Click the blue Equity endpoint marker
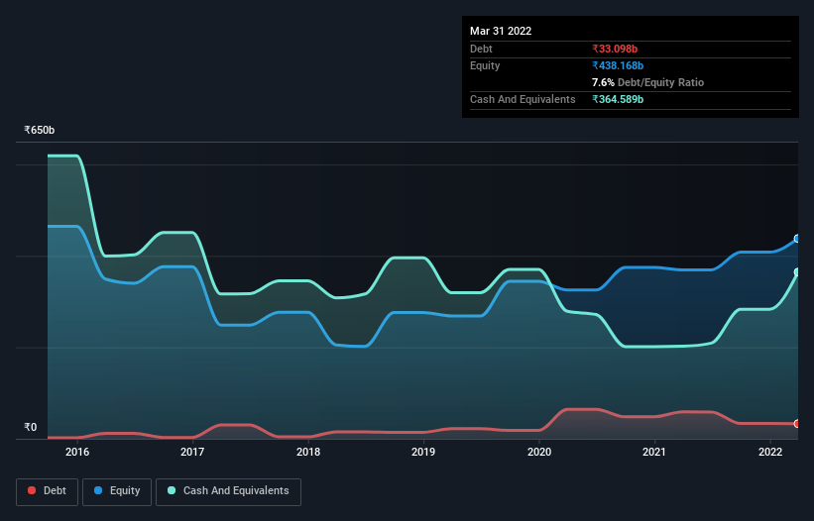This screenshot has height=521, width=814. point(797,239)
